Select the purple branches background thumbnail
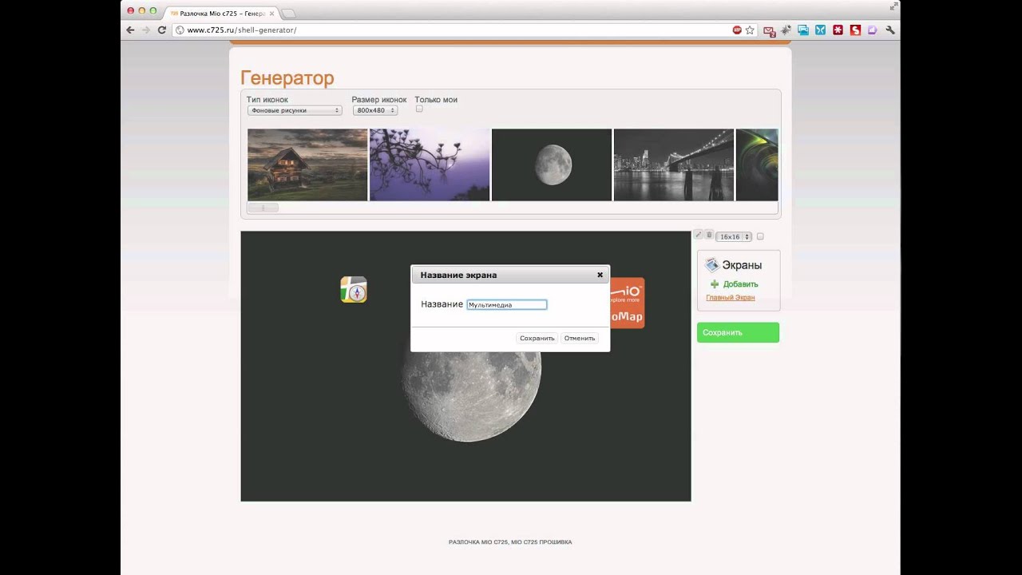 [x=430, y=165]
